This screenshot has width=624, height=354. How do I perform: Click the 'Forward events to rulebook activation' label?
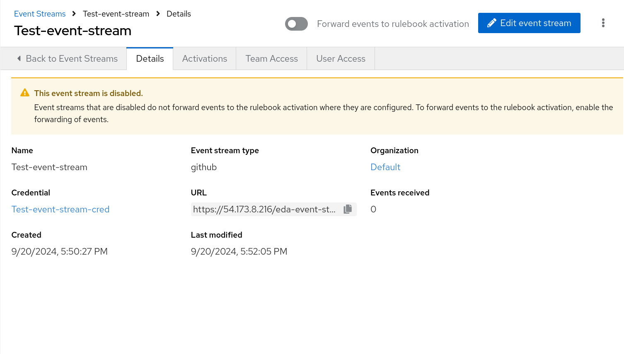click(392, 24)
